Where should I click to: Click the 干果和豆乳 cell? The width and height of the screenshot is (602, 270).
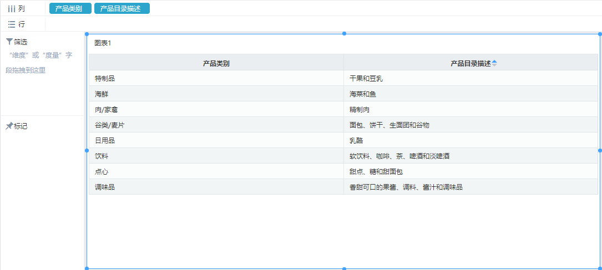point(471,78)
